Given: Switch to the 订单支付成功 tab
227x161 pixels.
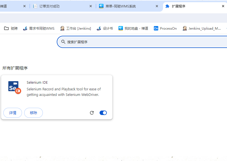Looking at the screenshot, I should [62, 6].
